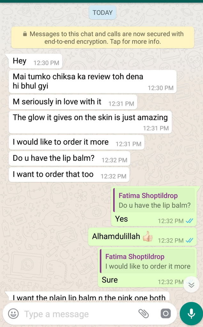Tap the paperclip attachment icon
Screen dimensions: 203x327
coord(144,314)
